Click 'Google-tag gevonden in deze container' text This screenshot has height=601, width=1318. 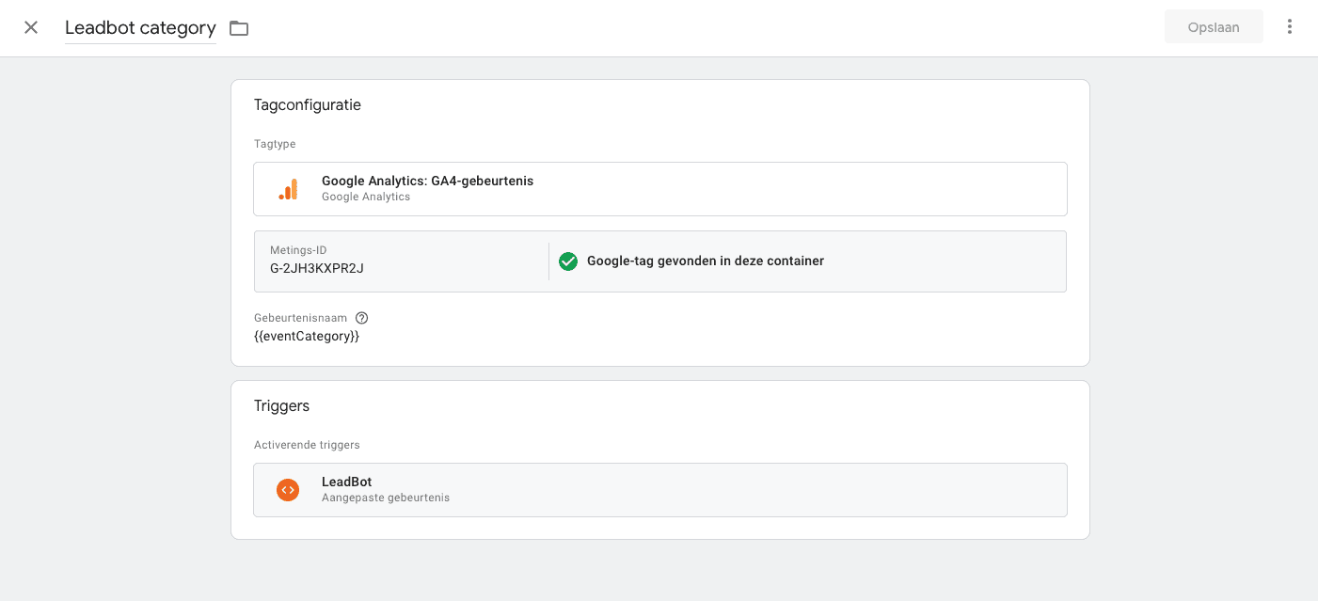point(706,261)
